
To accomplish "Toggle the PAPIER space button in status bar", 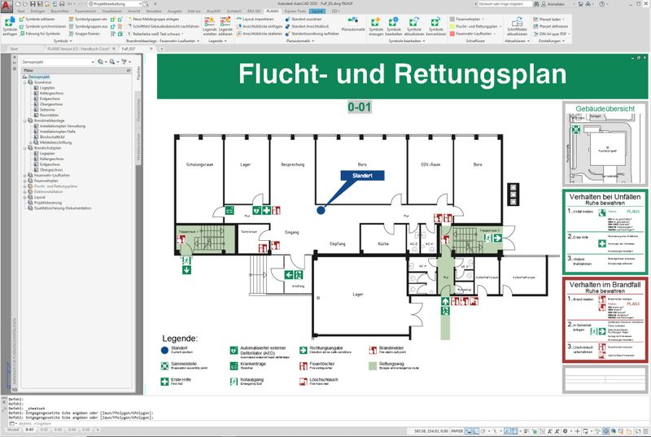I will tap(457, 431).
